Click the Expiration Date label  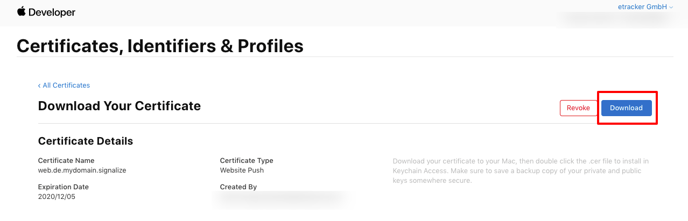(64, 187)
